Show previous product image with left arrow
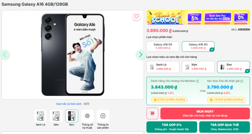This screenshot has width=252, height=134. (5, 55)
